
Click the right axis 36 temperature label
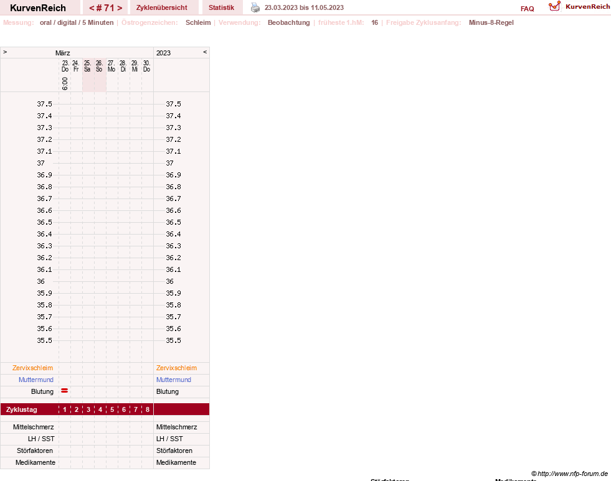click(170, 281)
